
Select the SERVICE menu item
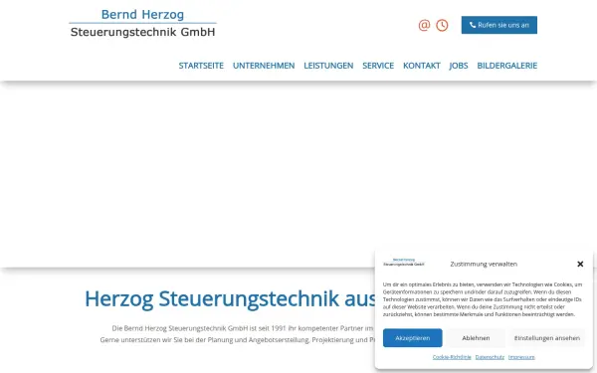coord(378,66)
